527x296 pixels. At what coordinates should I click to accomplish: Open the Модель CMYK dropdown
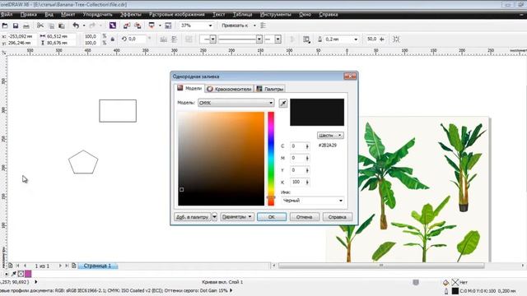(x=236, y=103)
